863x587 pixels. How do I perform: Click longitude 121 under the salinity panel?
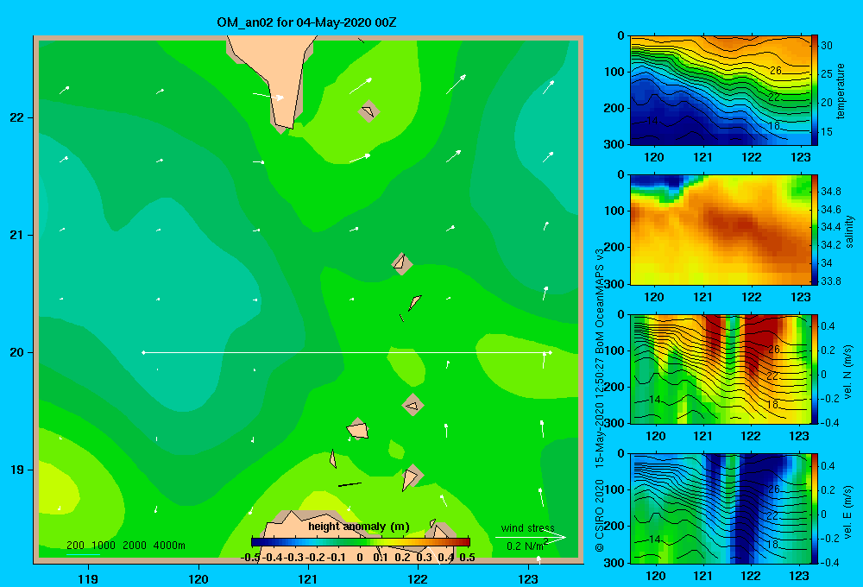tap(702, 297)
